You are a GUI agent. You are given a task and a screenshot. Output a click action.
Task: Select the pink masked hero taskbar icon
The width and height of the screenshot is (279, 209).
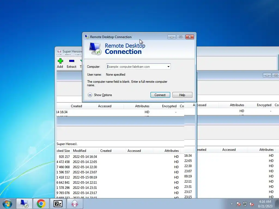[75, 204]
